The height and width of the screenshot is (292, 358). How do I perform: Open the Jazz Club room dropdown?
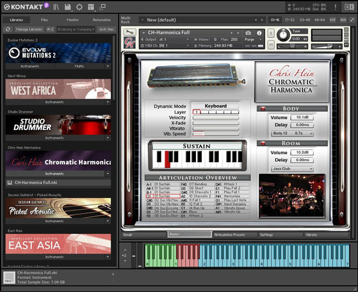click(292, 169)
